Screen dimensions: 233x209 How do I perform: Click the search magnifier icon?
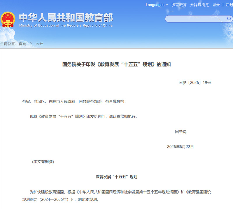tap(229, 19)
